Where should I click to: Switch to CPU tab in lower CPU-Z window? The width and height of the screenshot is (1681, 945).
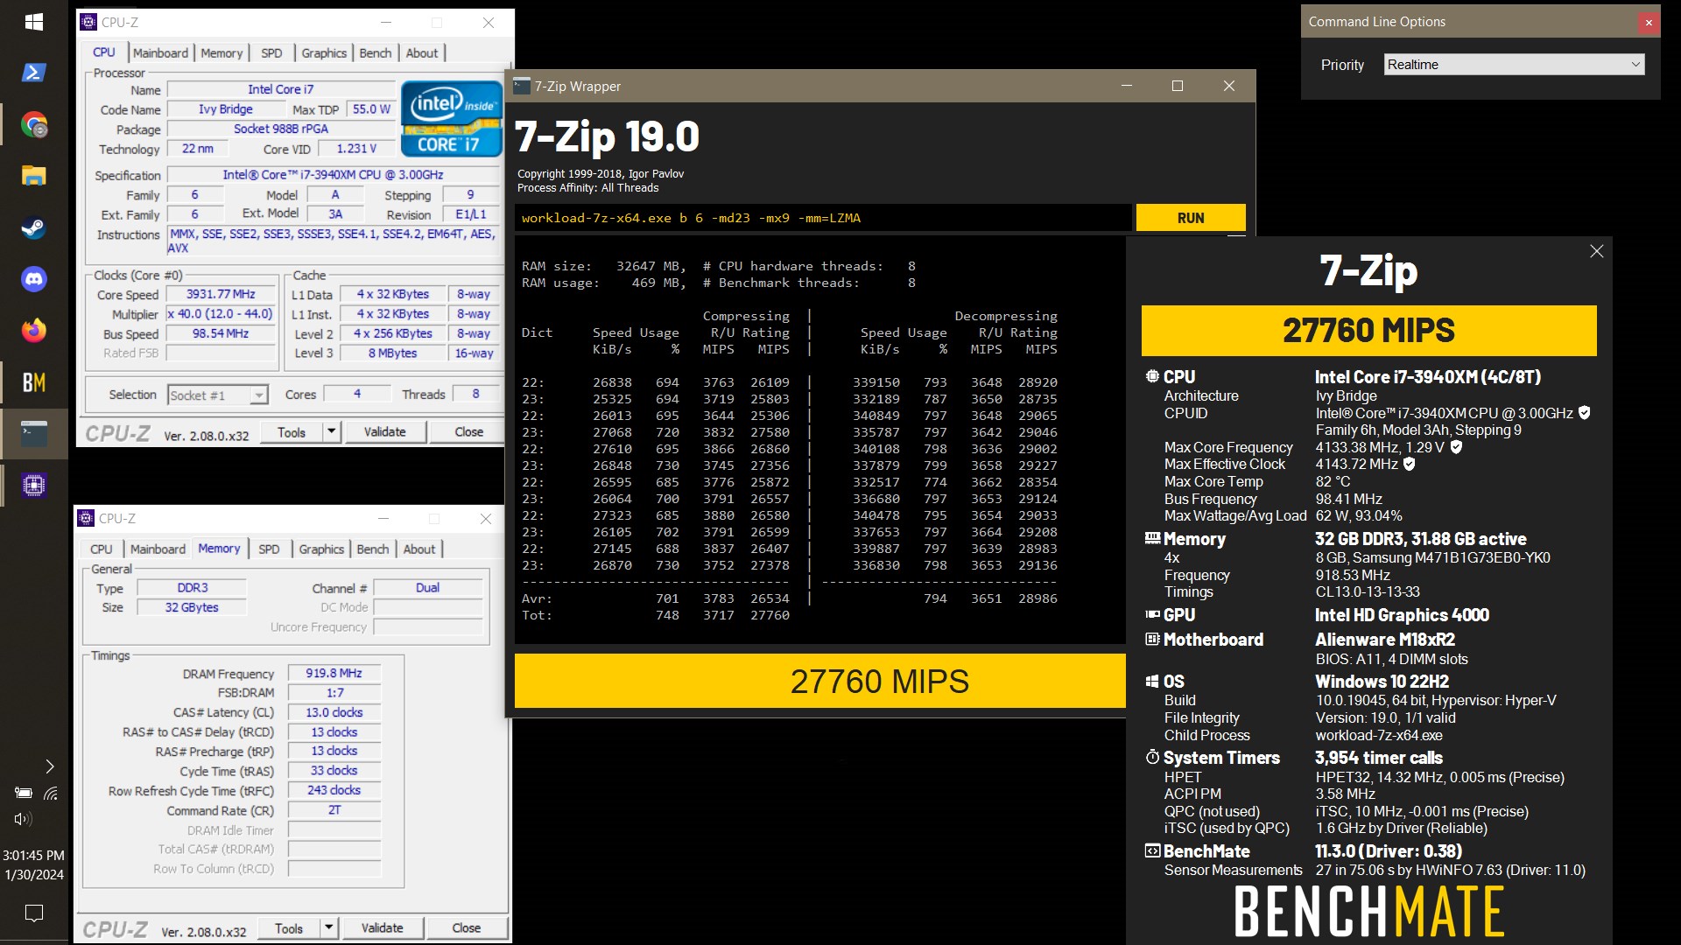coord(102,549)
